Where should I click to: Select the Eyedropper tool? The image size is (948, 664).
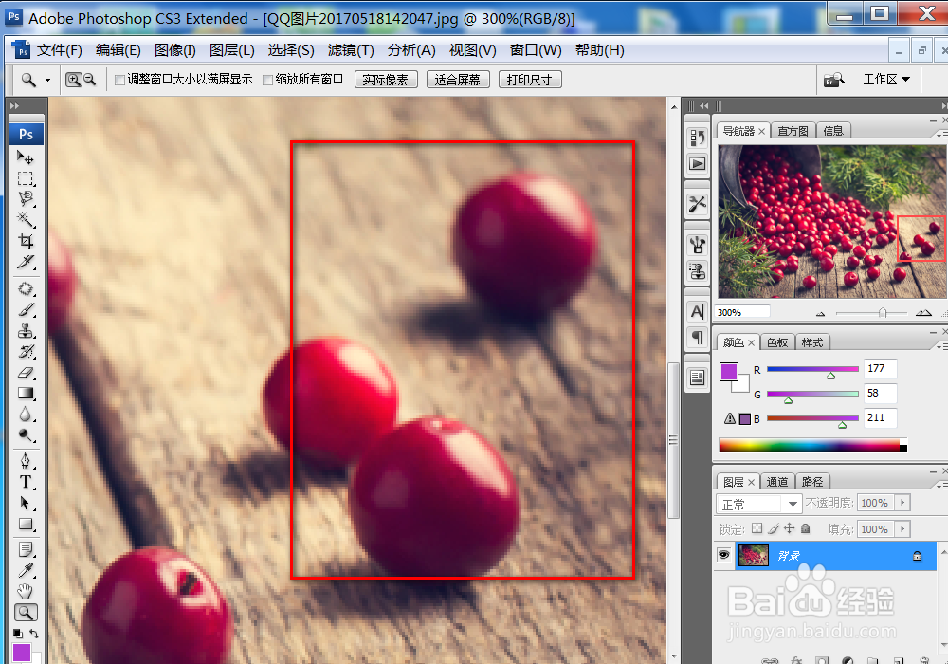click(x=26, y=570)
